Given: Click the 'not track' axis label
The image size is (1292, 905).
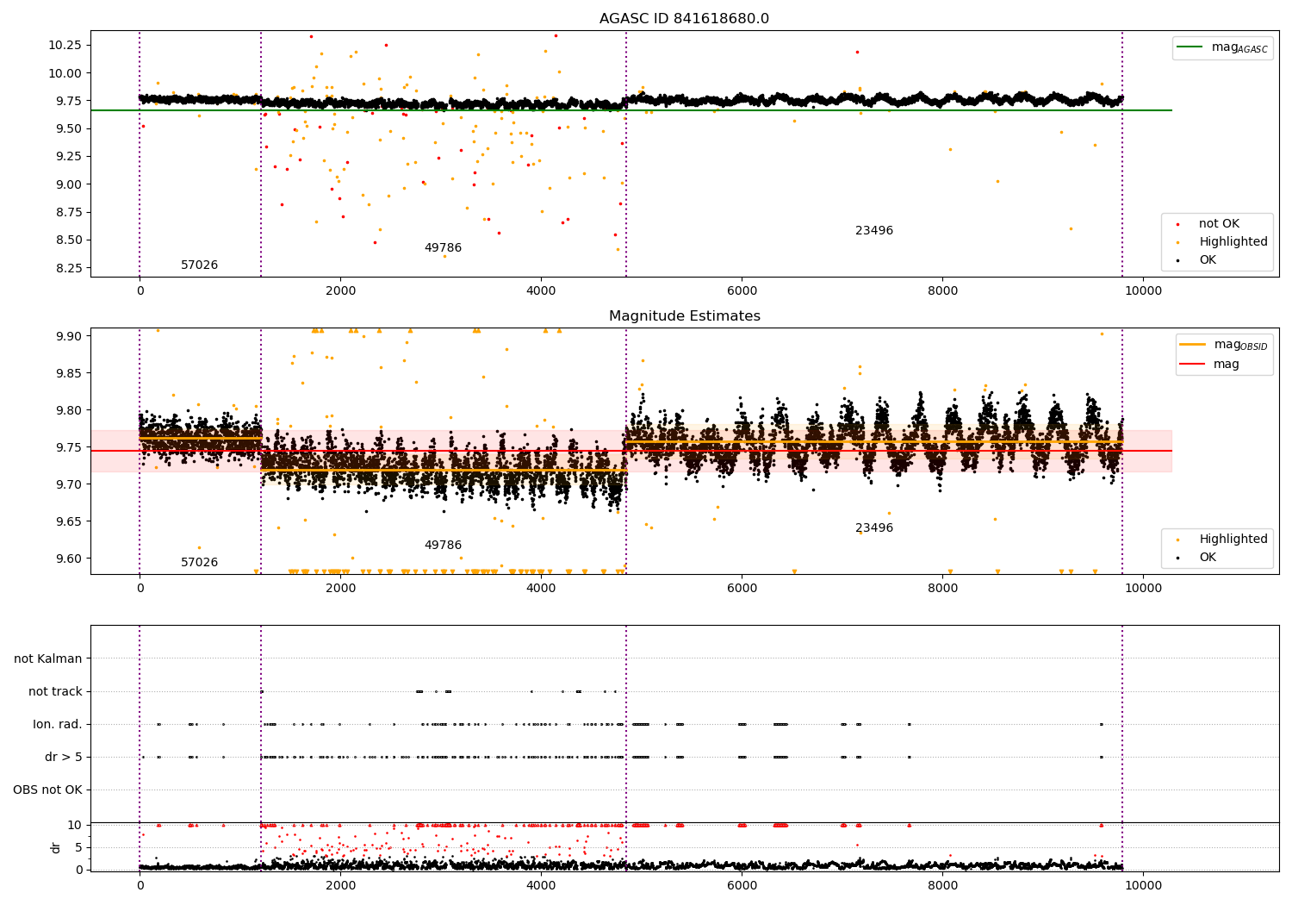Looking at the screenshot, I should point(55,692).
